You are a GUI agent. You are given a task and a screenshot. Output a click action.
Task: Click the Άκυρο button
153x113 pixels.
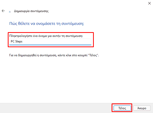[142, 108]
